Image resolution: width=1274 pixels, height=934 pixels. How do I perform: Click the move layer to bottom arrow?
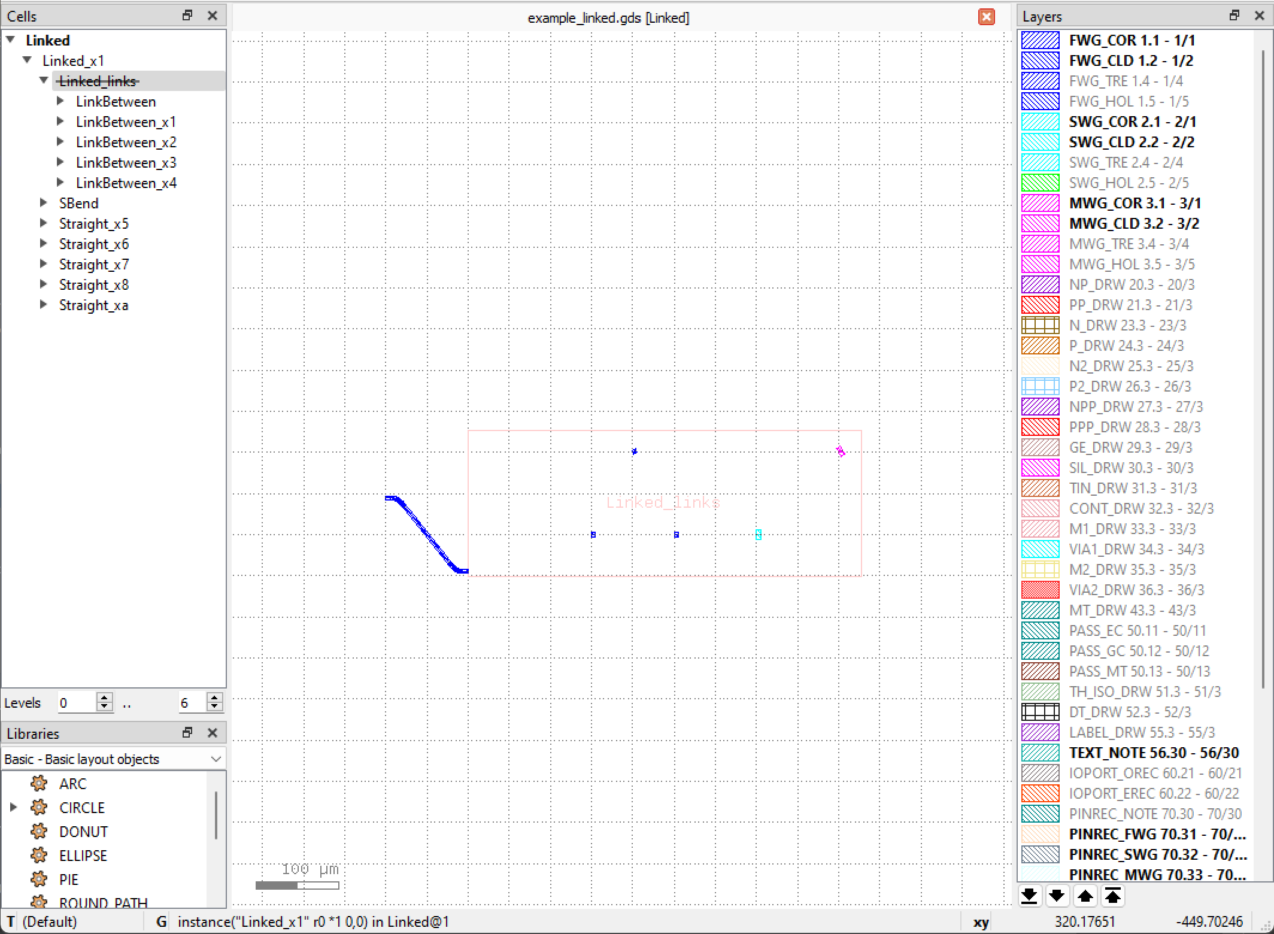pyautogui.click(x=1029, y=896)
